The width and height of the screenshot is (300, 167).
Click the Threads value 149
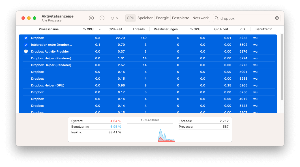(143, 38)
